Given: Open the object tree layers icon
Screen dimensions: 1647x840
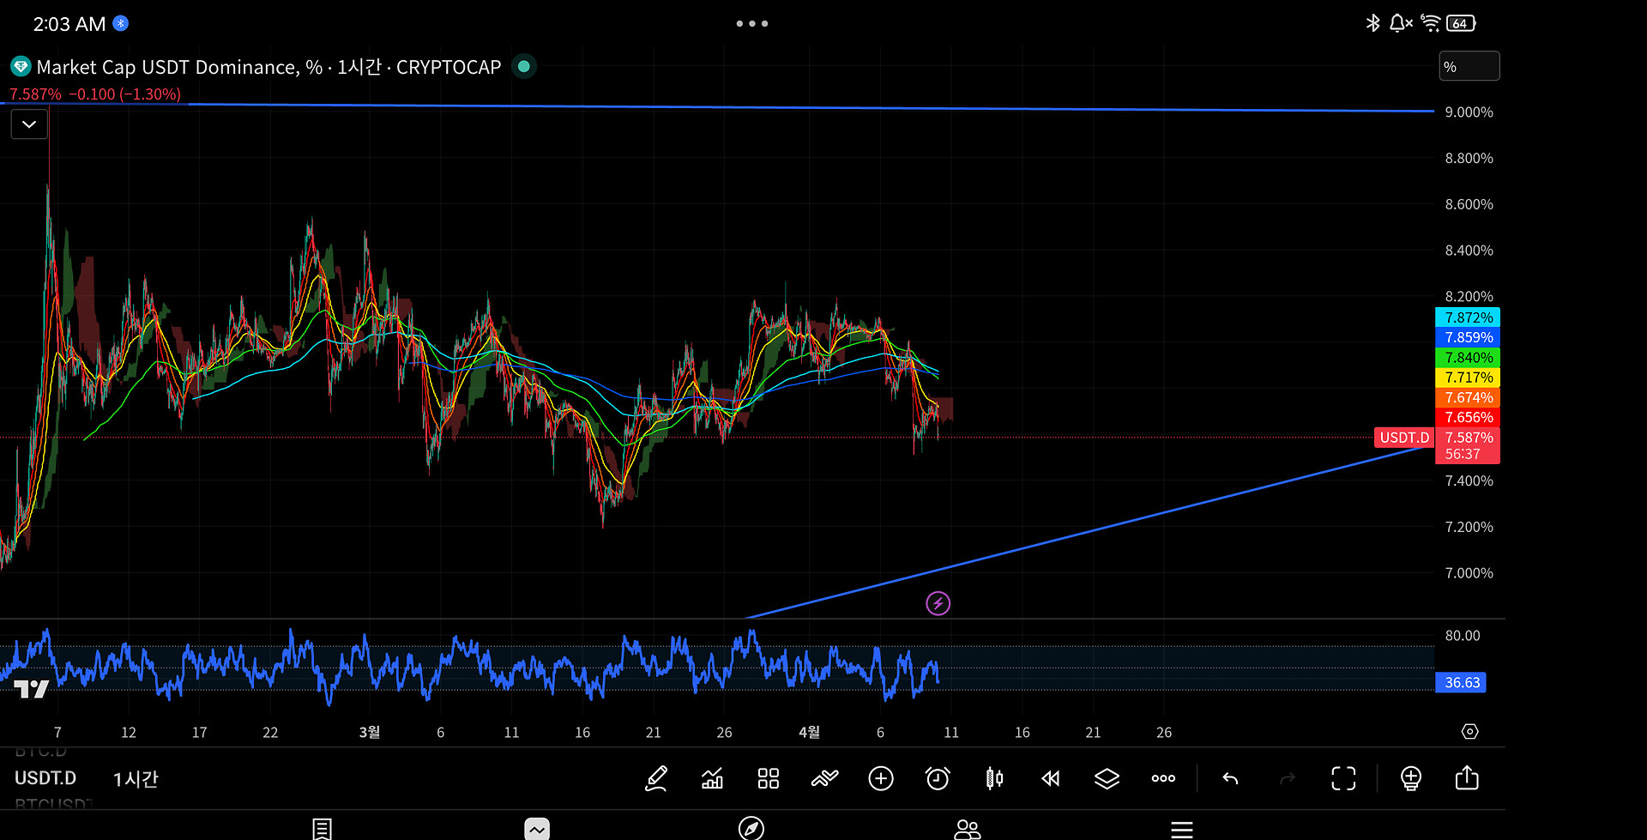Looking at the screenshot, I should (x=1107, y=778).
